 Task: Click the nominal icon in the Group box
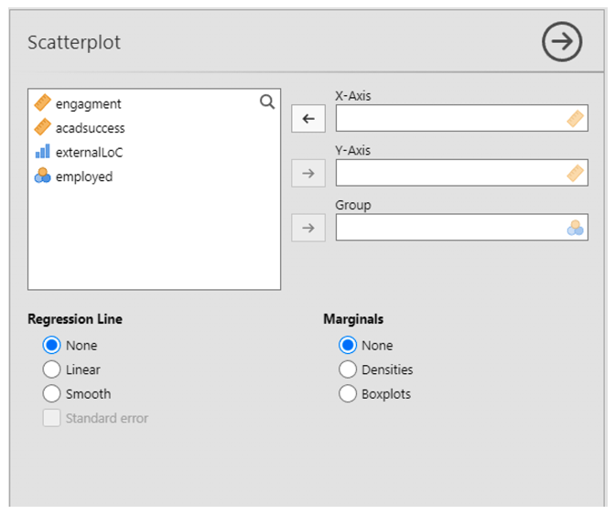pos(575,228)
